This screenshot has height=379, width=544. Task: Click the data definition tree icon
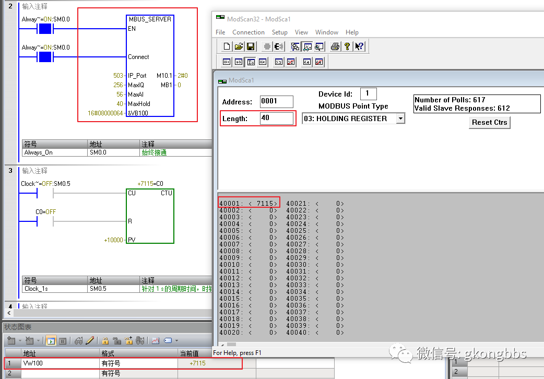coord(295,46)
